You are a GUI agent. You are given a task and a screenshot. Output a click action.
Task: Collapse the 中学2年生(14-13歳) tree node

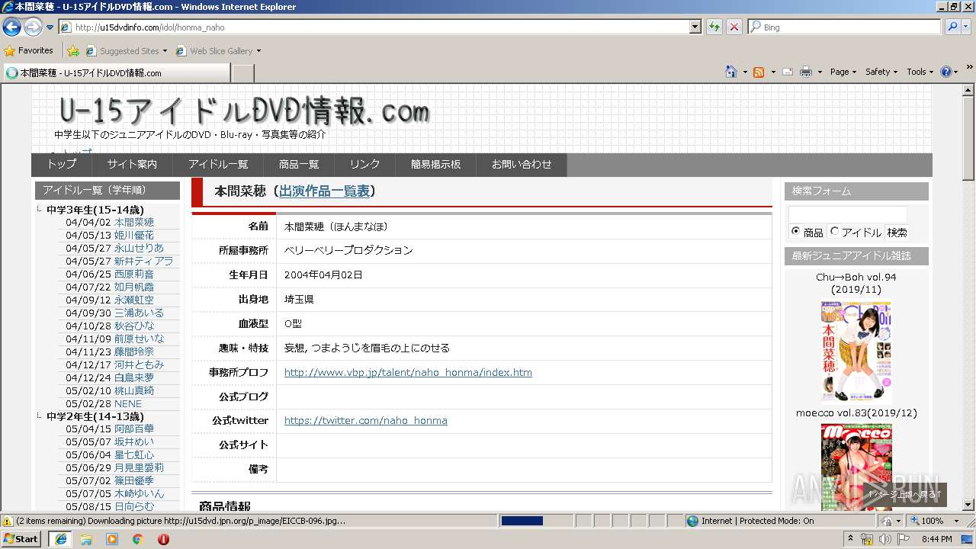point(40,416)
